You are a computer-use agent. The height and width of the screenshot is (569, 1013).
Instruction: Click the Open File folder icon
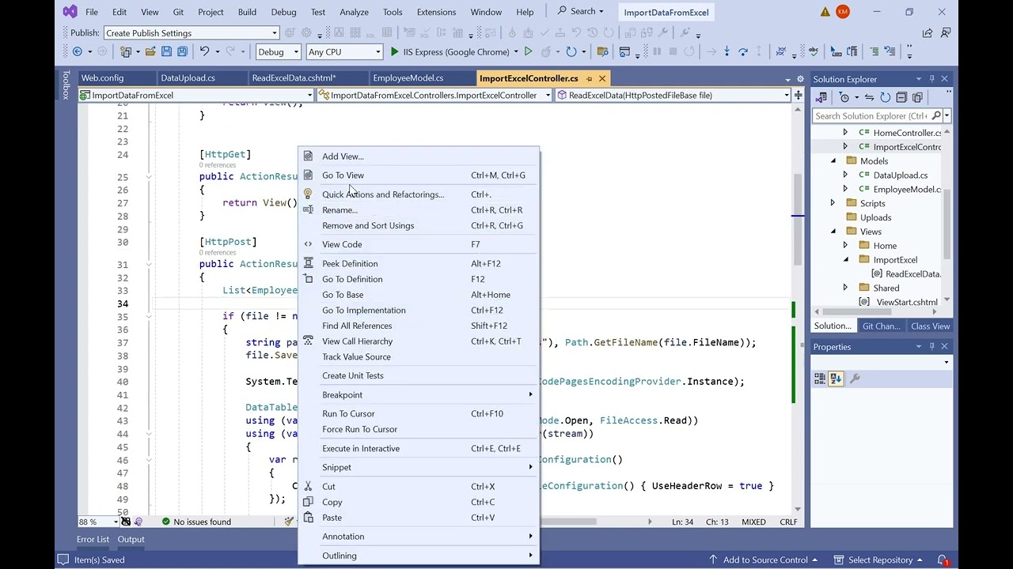click(x=150, y=51)
